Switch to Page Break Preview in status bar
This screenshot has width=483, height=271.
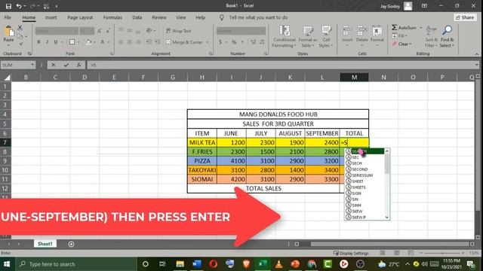coord(411,253)
